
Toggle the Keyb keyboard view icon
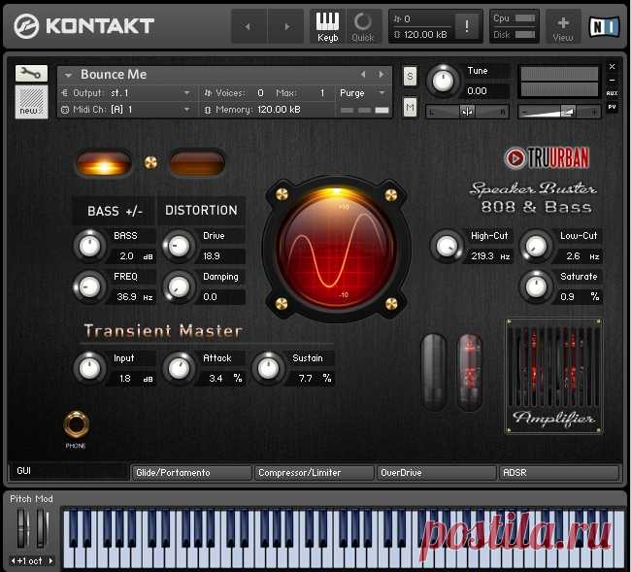click(x=327, y=24)
